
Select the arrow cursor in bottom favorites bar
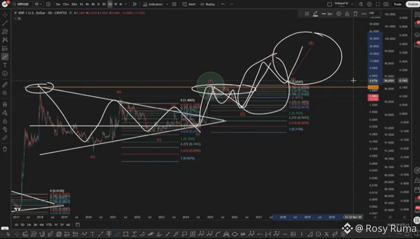8,234
